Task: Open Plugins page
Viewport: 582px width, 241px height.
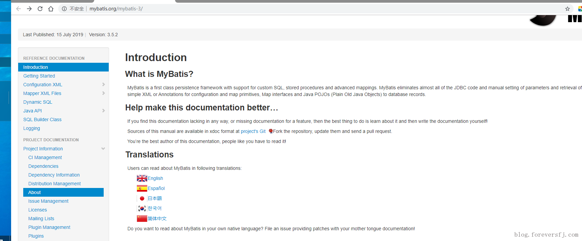Action: pos(36,236)
